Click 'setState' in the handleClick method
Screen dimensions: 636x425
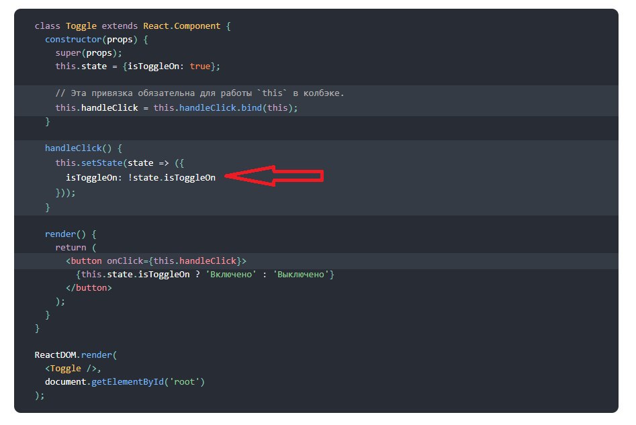pos(102,163)
